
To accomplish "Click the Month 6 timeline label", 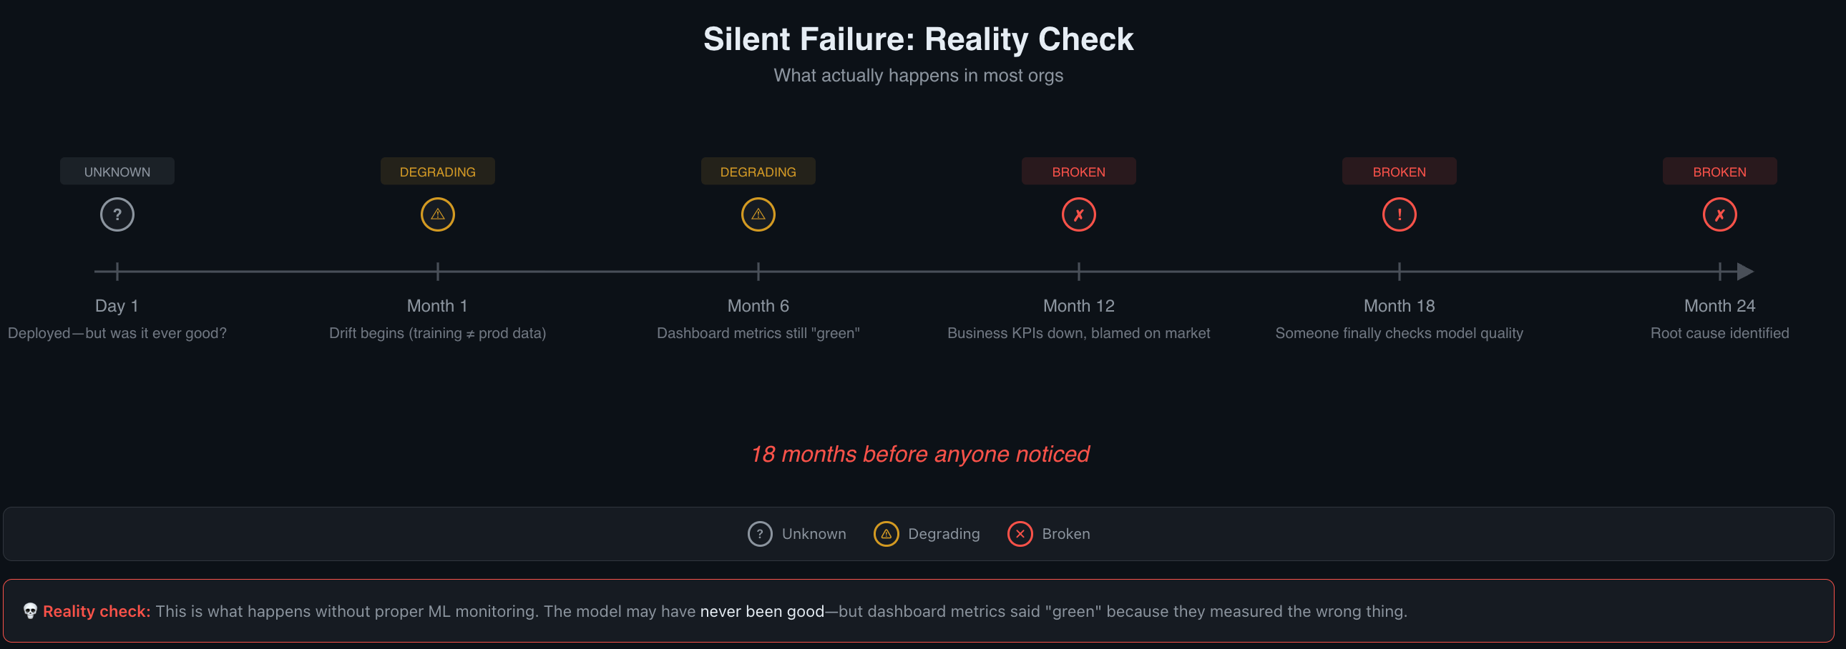I will click(x=758, y=305).
